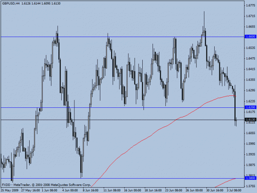Click the grey current price line
257x193 pixels.
123,120
